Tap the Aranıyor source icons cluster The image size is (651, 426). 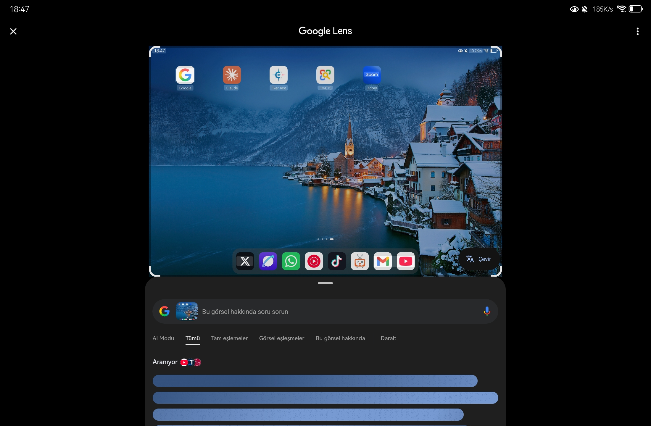tap(191, 362)
